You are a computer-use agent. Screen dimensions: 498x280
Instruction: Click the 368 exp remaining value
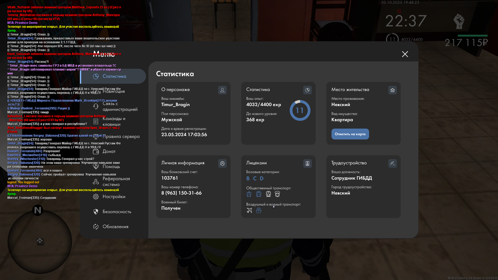click(255, 120)
